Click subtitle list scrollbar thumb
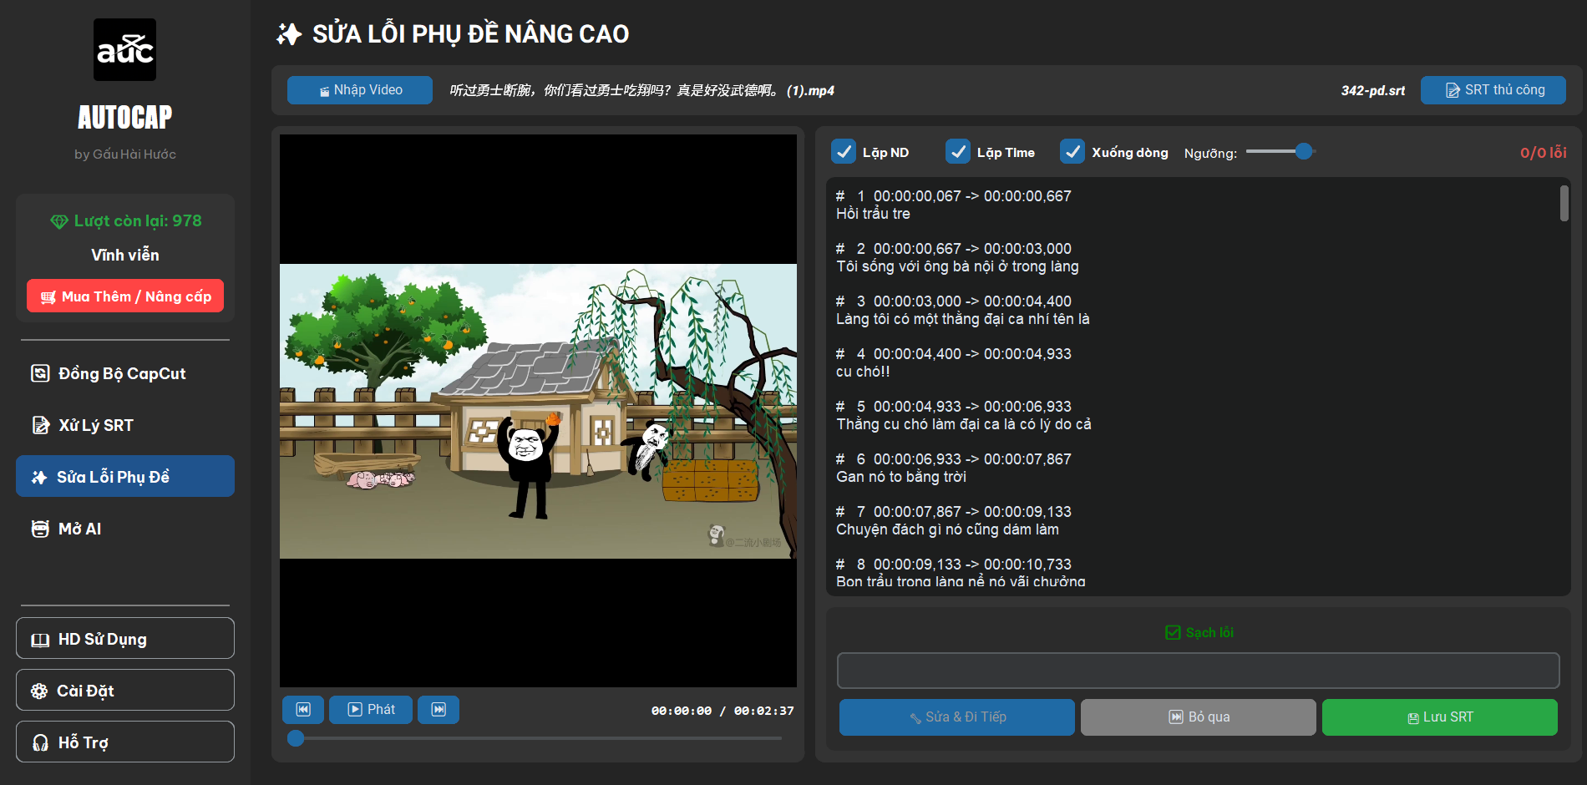The height and width of the screenshot is (785, 1587). [1564, 203]
